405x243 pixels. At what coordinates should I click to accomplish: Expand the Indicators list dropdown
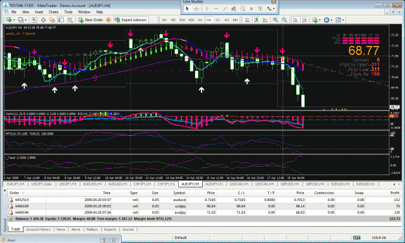pyautogui.click(x=316, y=20)
